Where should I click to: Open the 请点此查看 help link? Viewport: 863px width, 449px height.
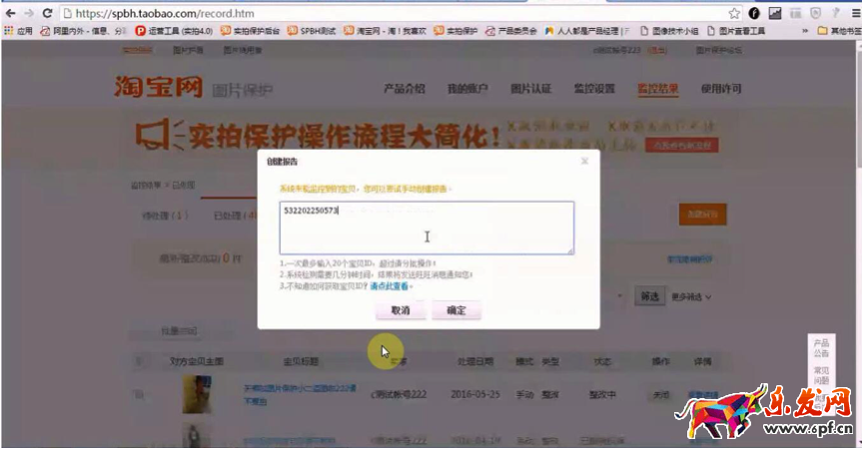[x=390, y=286]
